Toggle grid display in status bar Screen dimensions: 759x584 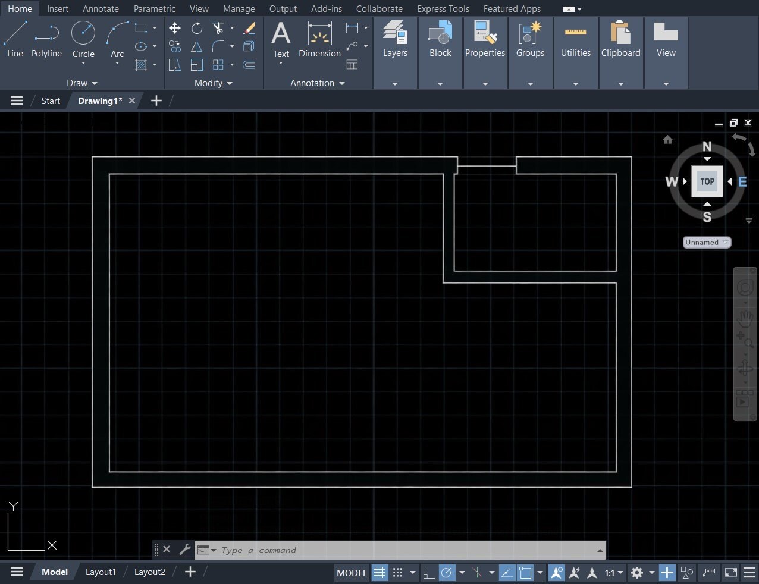(379, 572)
